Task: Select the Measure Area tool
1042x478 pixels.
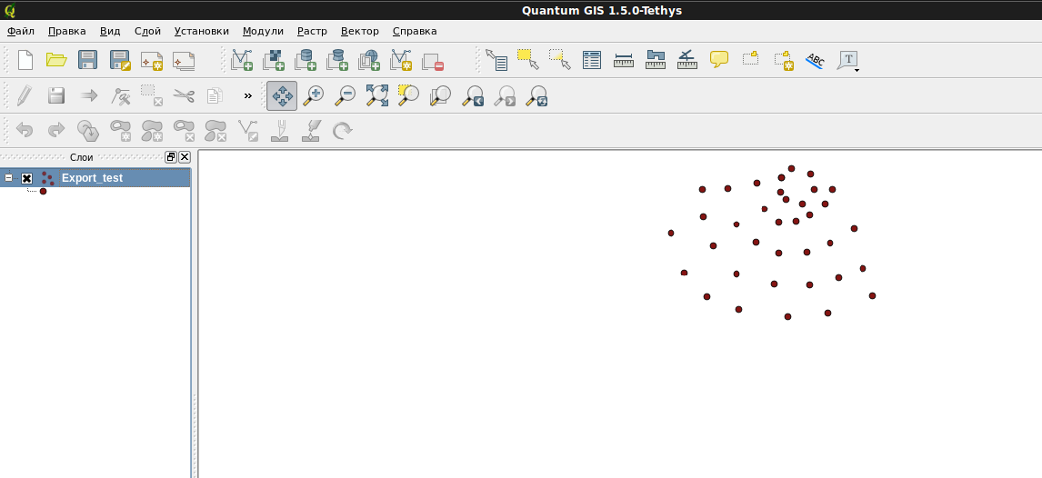Action: click(656, 60)
